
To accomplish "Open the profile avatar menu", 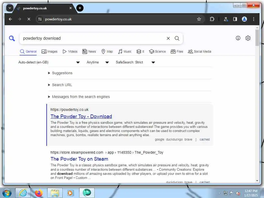I will [x=244, y=19].
